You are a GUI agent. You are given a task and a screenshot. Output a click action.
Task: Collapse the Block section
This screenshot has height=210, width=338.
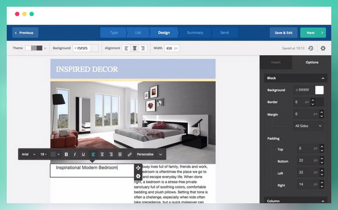click(323, 78)
